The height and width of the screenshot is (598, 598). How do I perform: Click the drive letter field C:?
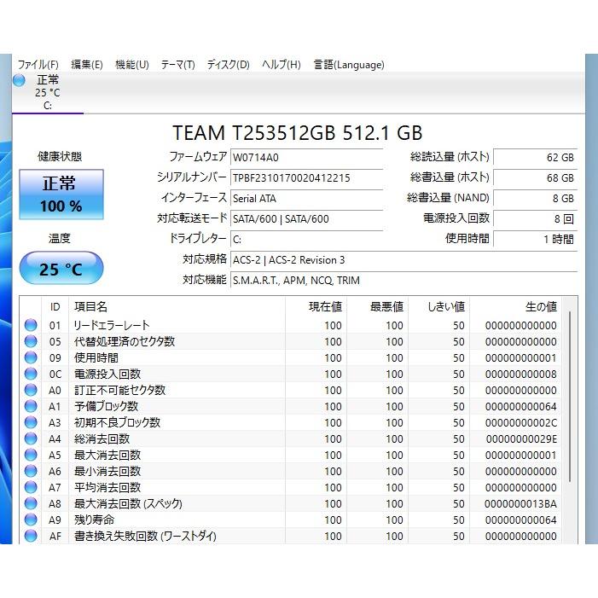tap(306, 240)
